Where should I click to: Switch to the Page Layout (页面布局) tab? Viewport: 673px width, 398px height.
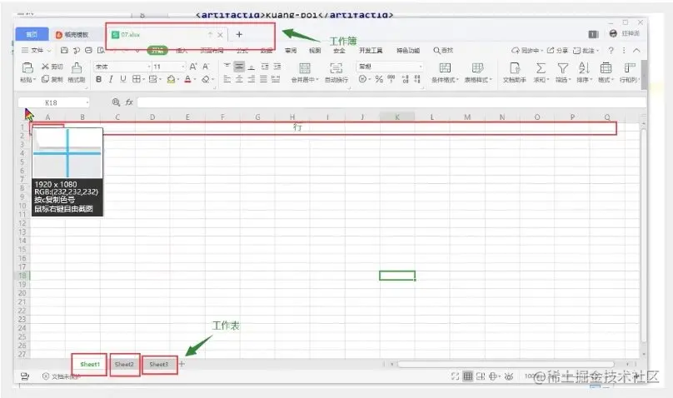212,51
